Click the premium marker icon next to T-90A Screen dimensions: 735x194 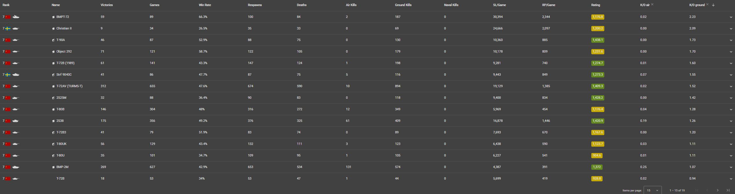coord(53,40)
